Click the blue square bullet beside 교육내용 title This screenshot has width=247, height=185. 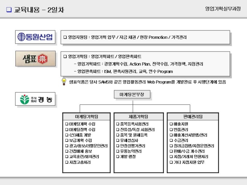9,9
